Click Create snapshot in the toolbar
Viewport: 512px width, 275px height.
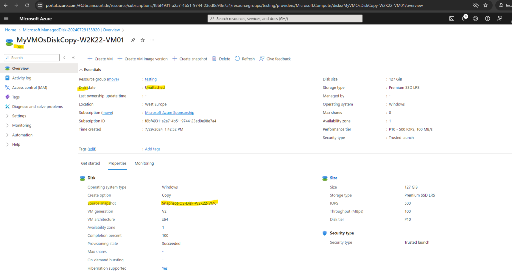193,59
